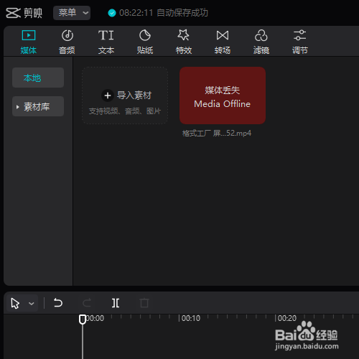Expand the 素材库 library tree item
Viewport: 359px width, 359px height.
click(x=38, y=106)
